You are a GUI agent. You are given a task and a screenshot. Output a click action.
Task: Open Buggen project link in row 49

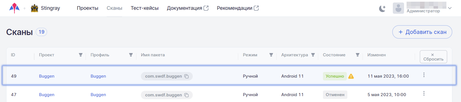click(x=47, y=76)
